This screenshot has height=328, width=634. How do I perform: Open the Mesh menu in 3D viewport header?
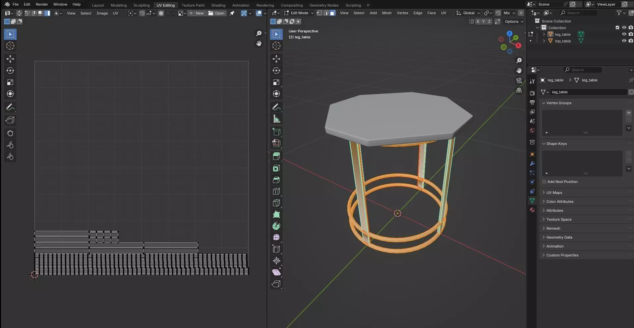[387, 13]
